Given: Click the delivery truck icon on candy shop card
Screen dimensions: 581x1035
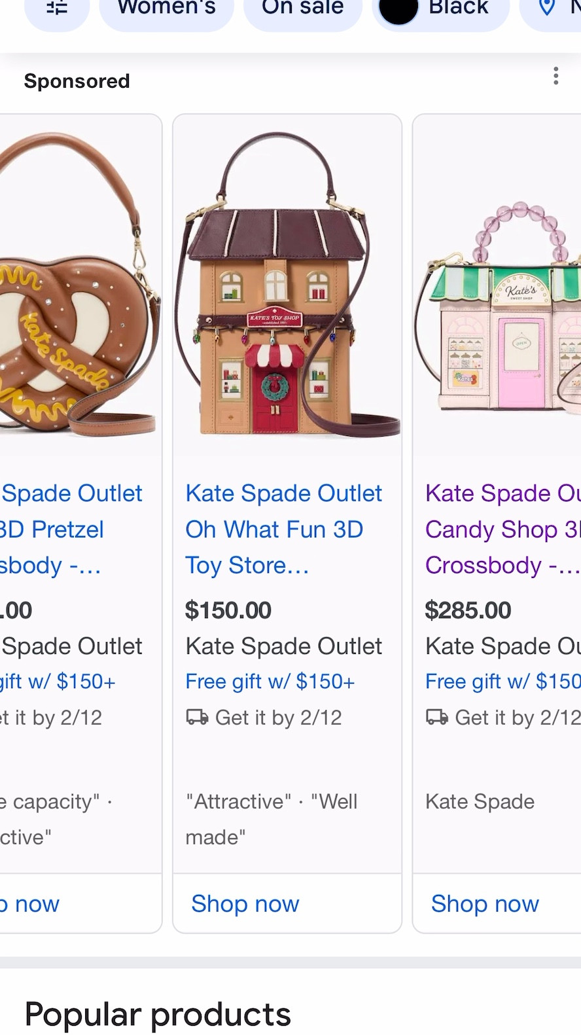Looking at the screenshot, I should pos(437,717).
